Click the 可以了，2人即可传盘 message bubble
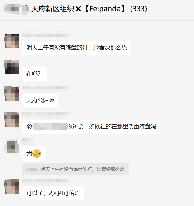 point(53,193)
